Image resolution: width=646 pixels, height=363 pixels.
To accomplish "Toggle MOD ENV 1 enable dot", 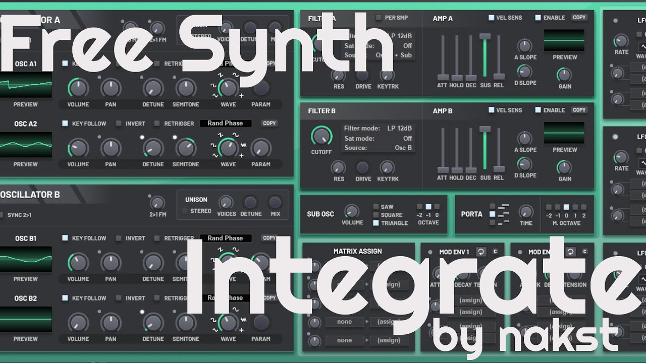I will coord(429,252).
